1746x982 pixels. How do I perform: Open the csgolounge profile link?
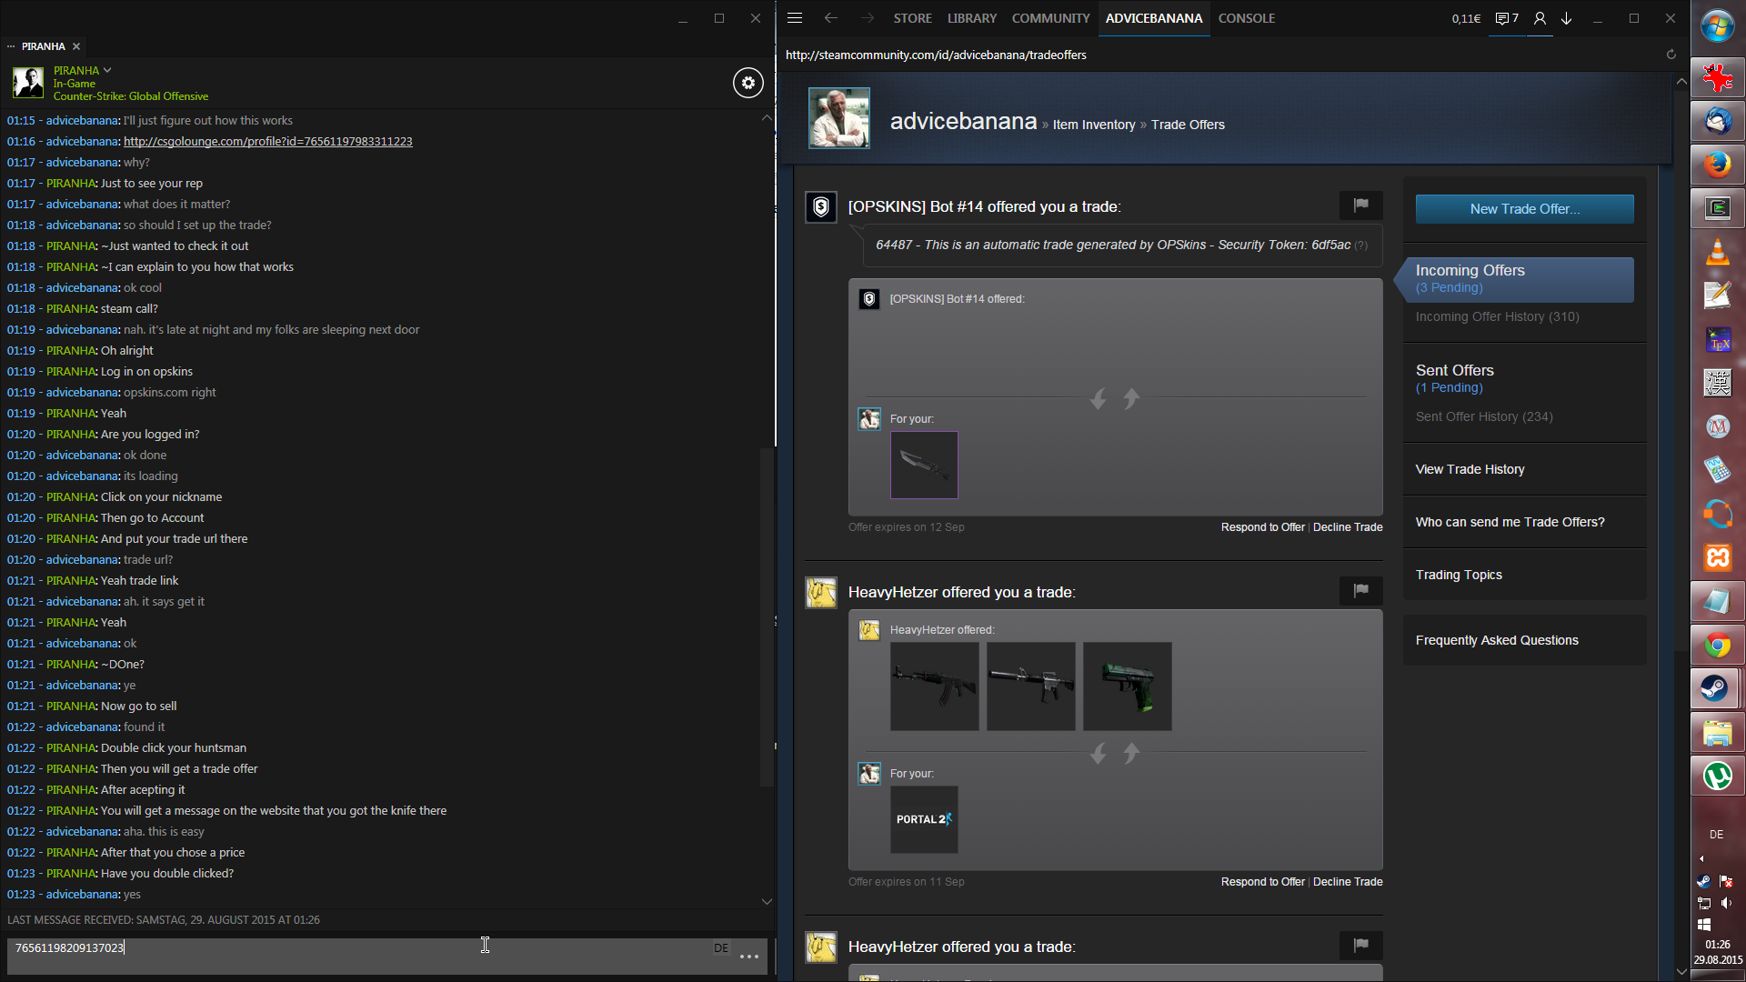(x=267, y=141)
